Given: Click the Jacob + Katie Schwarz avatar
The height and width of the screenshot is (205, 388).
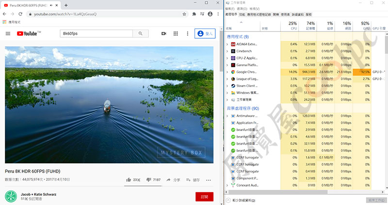Looking at the screenshot, I should [11, 197].
